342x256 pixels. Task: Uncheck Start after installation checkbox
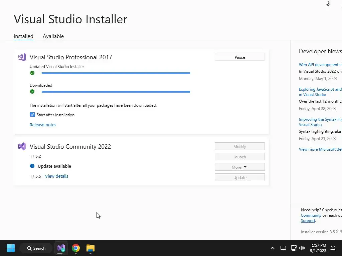point(32,115)
